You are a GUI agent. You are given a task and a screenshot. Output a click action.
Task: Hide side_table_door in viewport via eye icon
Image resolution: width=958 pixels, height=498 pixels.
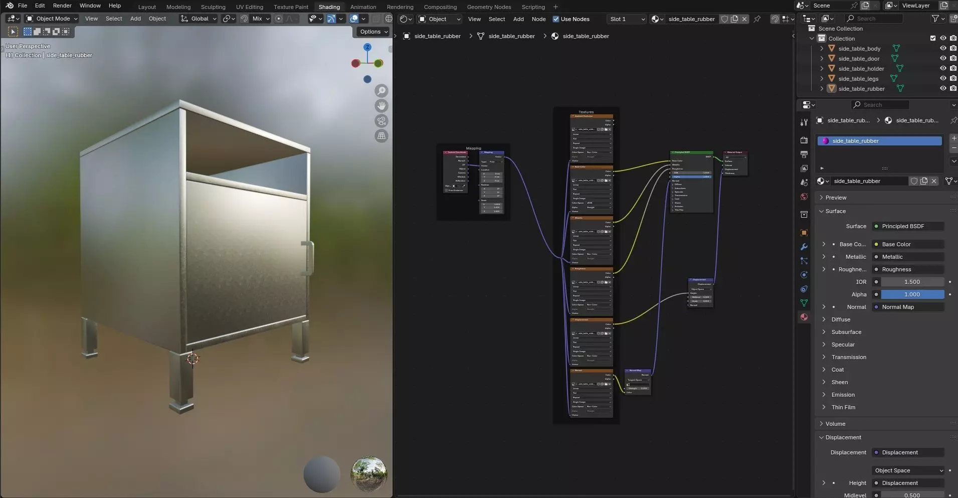(942, 59)
